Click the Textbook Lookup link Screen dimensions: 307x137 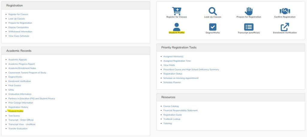[x=172, y=119]
